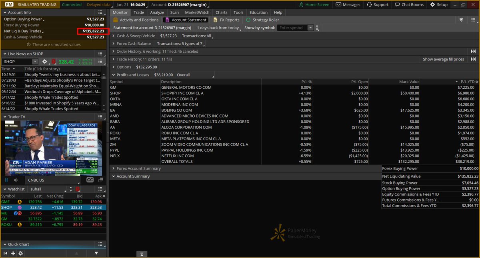The image size is (480, 258).
Task: Select SHOP row in the watchlist
Action: pyautogui.click(x=54, y=208)
